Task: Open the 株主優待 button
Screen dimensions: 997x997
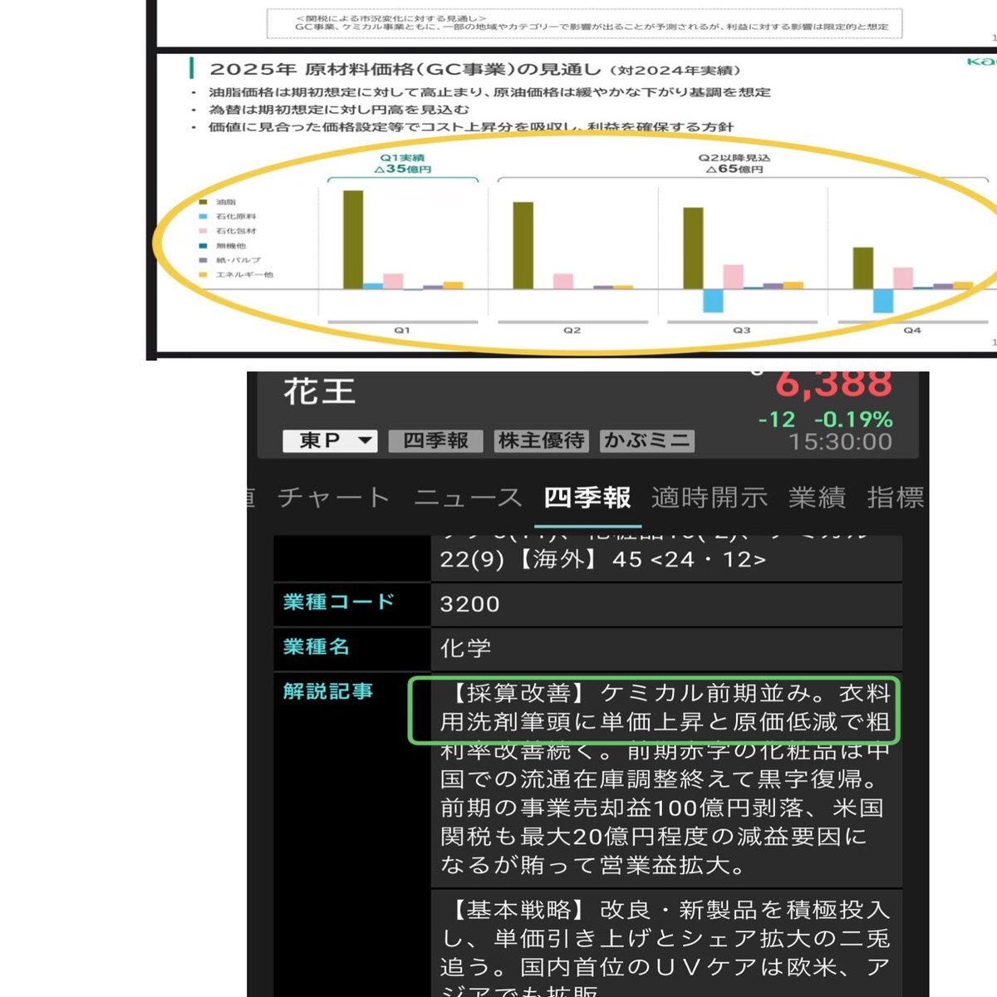Action: [x=541, y=441]
